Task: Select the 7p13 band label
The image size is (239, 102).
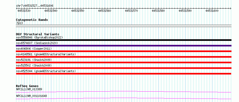Action: tap(19, 23)
